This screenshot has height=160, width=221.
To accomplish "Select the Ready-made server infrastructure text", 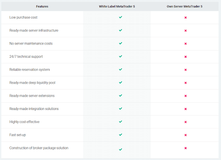I will coord(34,31).
